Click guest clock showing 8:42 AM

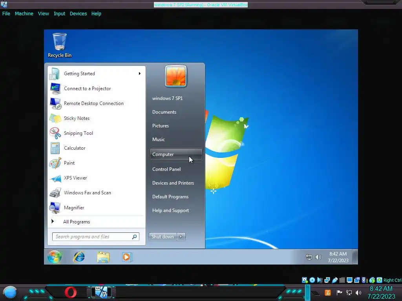[x=338, y=257]
